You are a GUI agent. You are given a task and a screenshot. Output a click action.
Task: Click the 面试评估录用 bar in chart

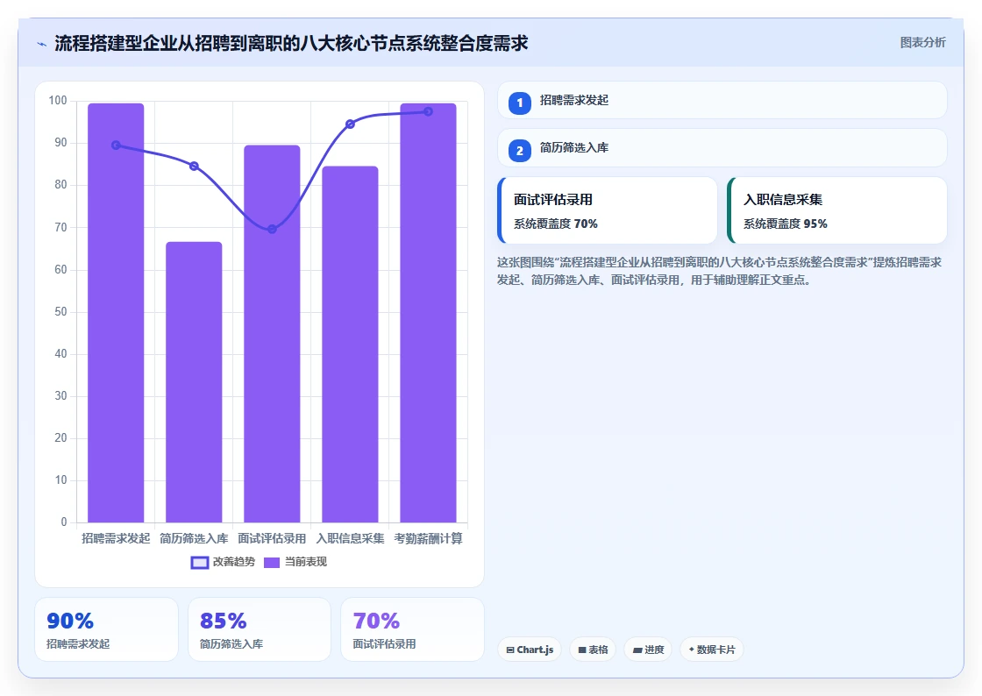click(272, 334)
